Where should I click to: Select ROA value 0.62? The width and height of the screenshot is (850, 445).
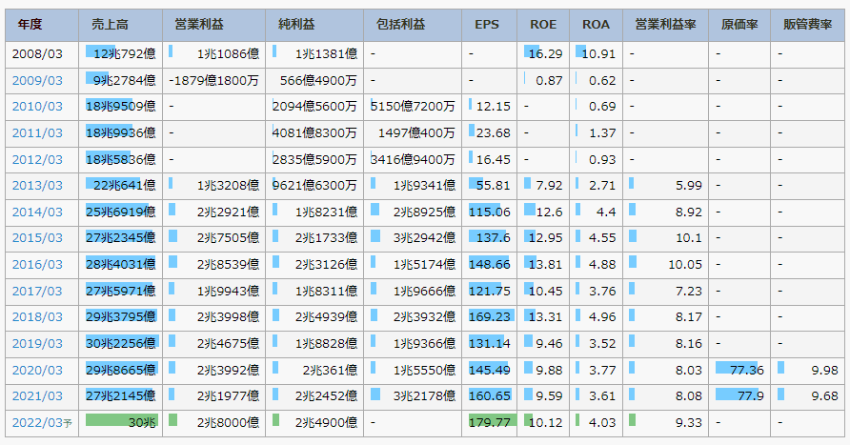tap(602, 81)
